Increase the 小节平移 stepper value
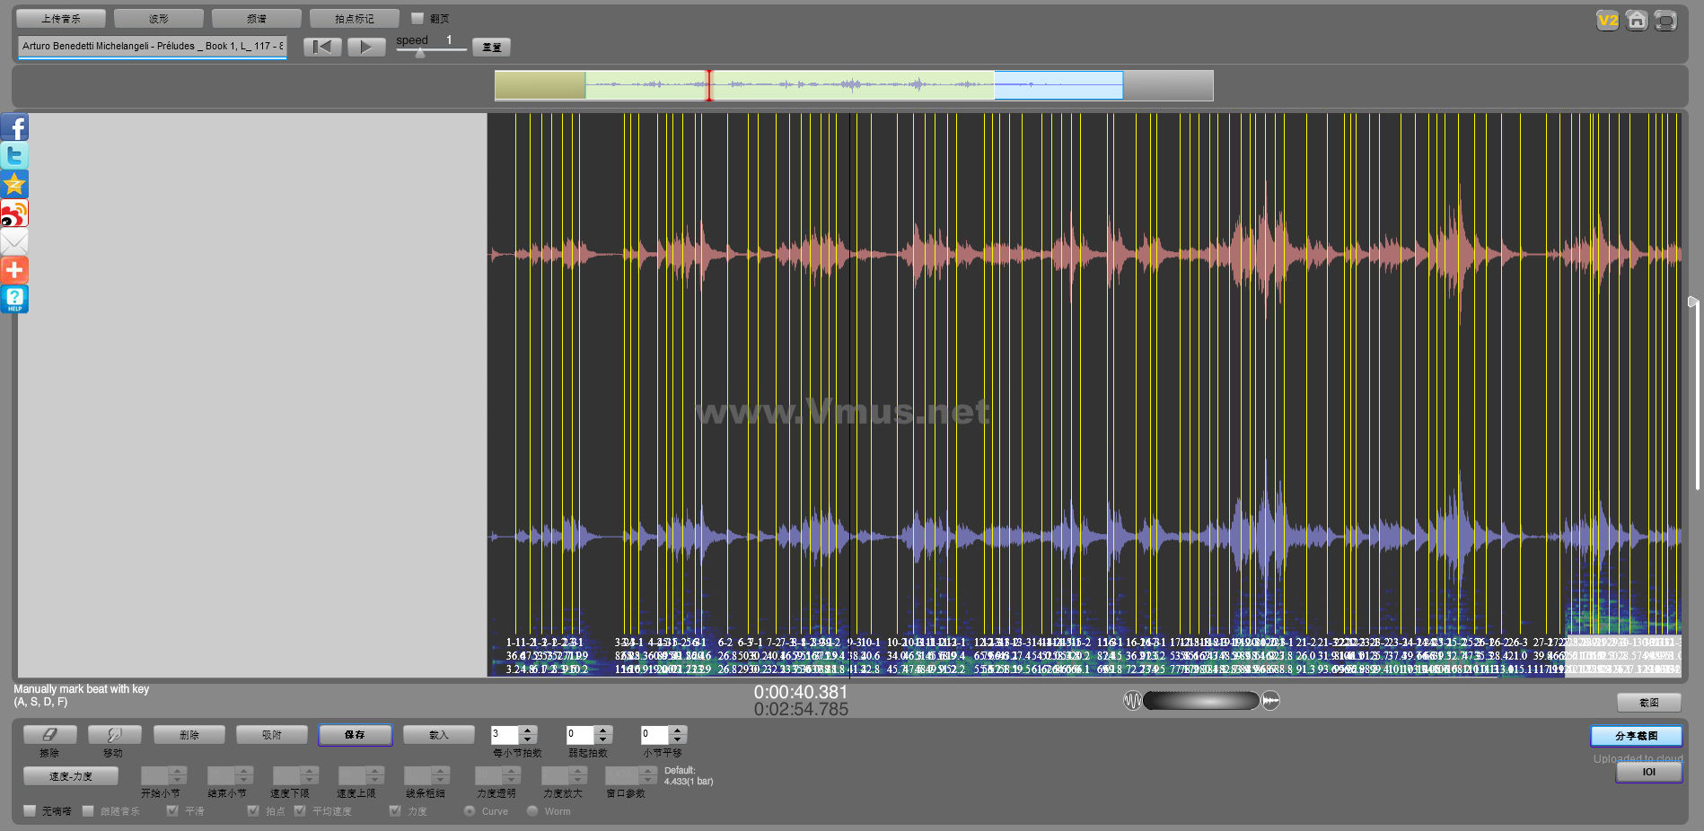 (x=678, y=730)
